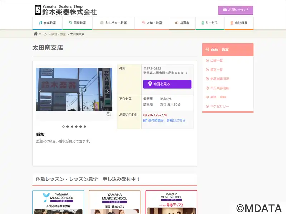This screenshot has width=286, height=214.
Task: Open the サービス menu tab
Action: [x=210, y=23]
